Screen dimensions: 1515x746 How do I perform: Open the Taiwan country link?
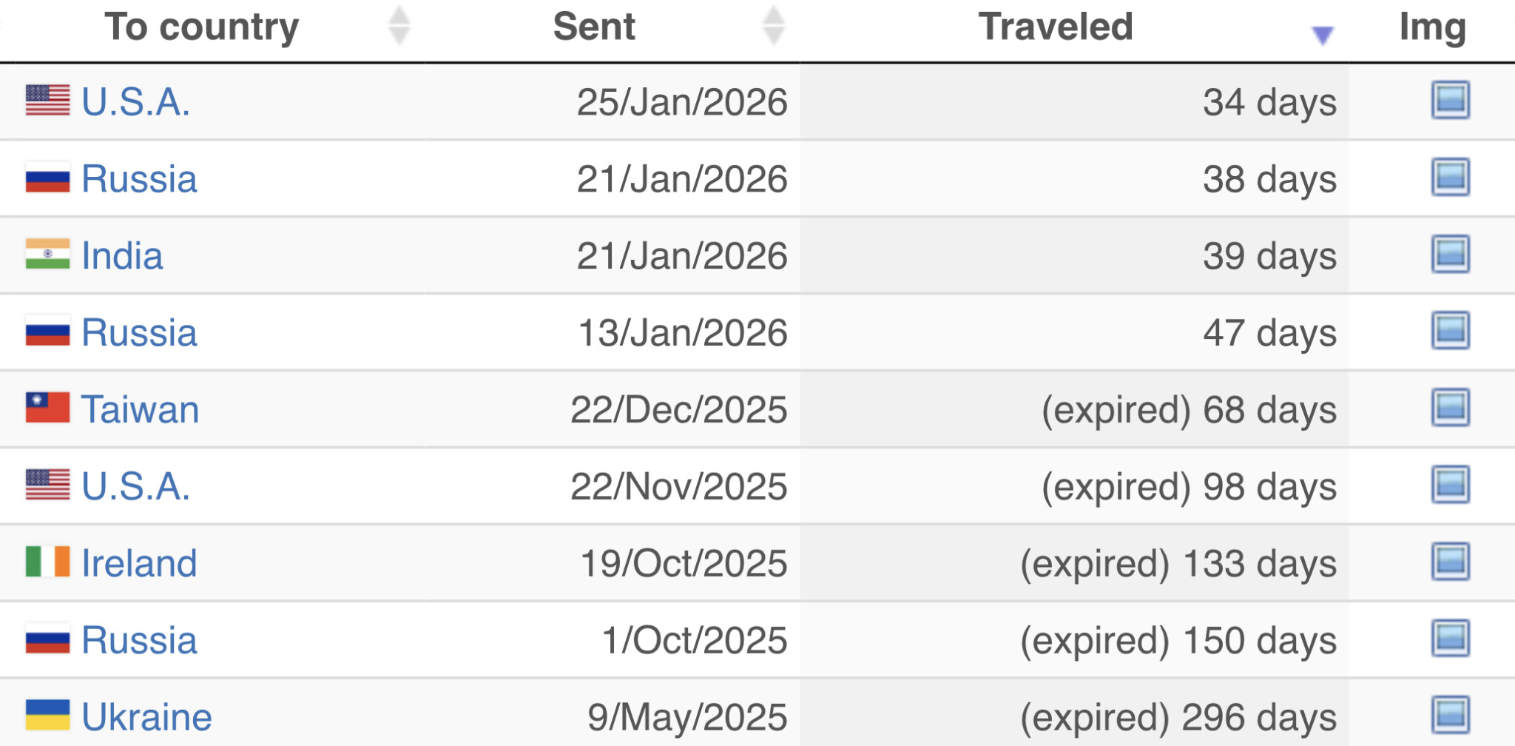tap(141, 409)
